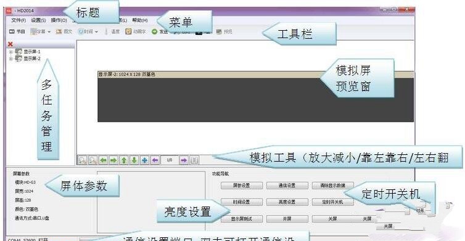Open the 时间 time dropdown arrow
The image size is (465, 241).
pos(96,31)
